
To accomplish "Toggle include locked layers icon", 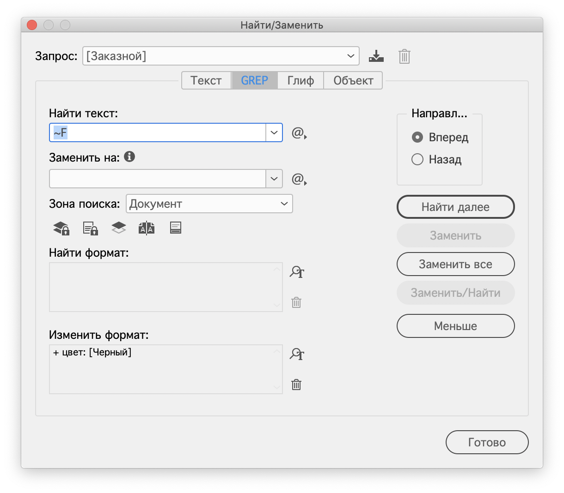I will 61,228.
